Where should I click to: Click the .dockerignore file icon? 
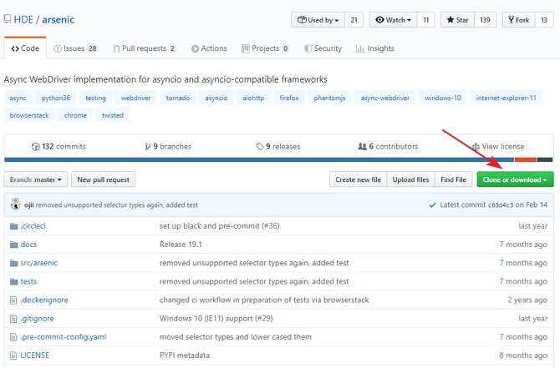[13, 300]
